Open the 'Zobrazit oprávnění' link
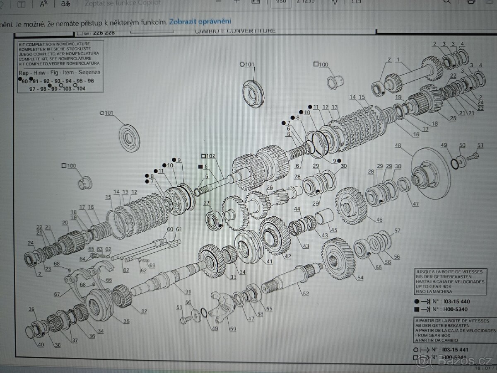 (x=200, y=22)
